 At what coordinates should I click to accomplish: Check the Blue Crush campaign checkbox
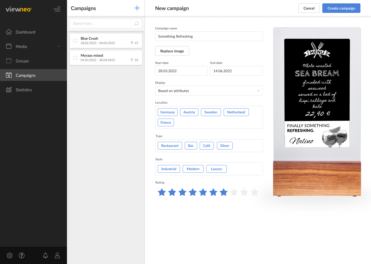(x=75, y=40)
